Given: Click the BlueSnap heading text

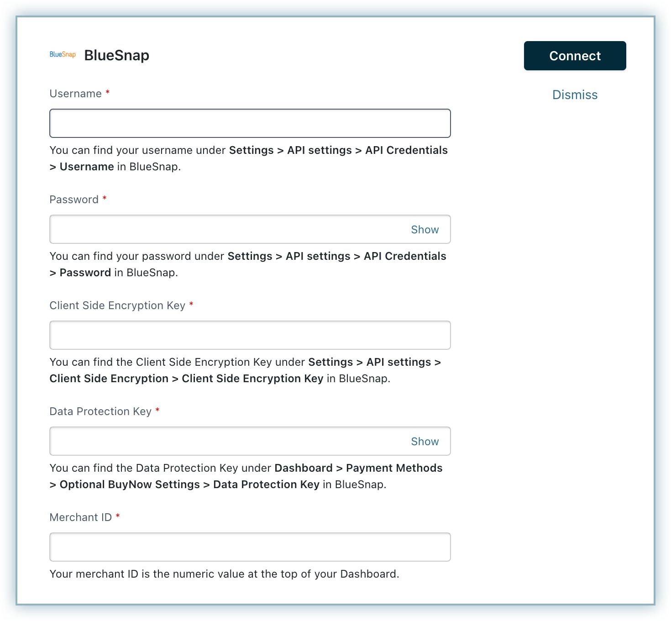Looking at the screenshot, I should (x=117, y=55).
